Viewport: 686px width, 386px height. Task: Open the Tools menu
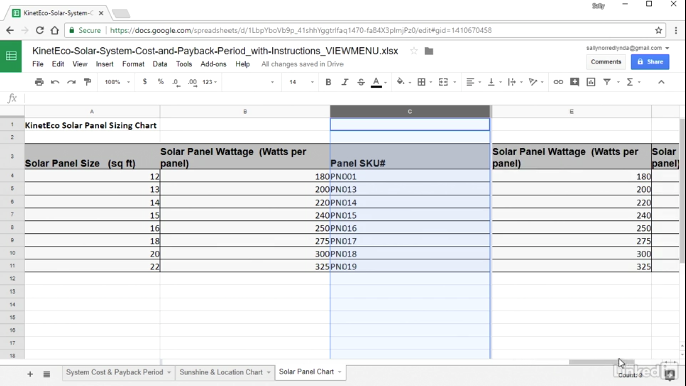tap(184, 64)
